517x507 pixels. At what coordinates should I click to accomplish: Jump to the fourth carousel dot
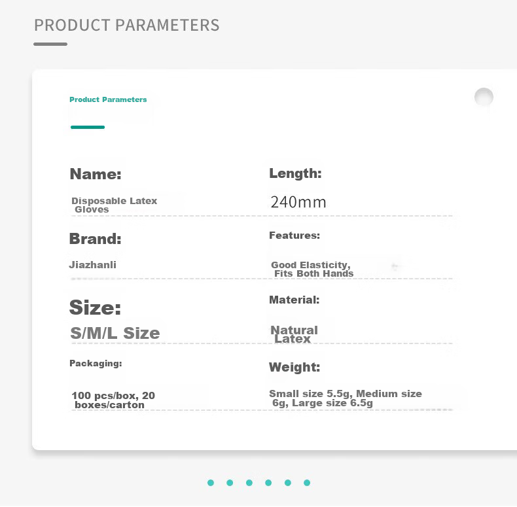tap(268, 483)
